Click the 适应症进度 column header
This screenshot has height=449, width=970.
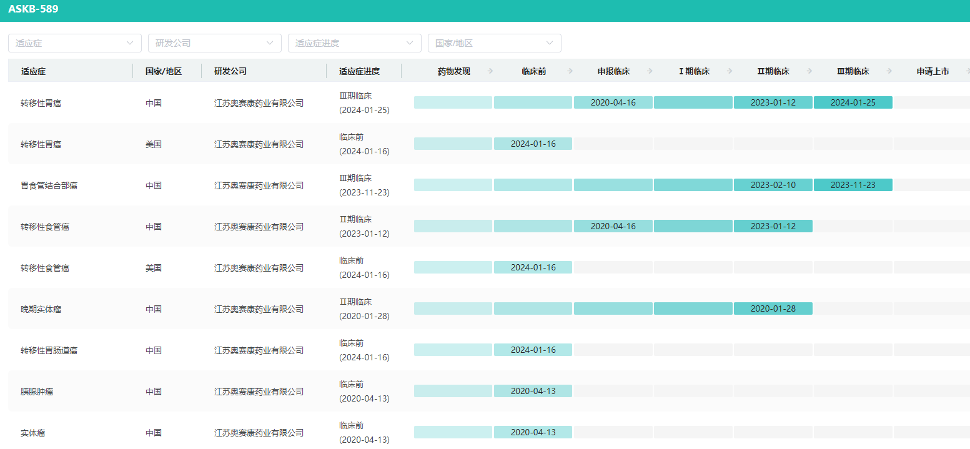[x=359, y=71]
